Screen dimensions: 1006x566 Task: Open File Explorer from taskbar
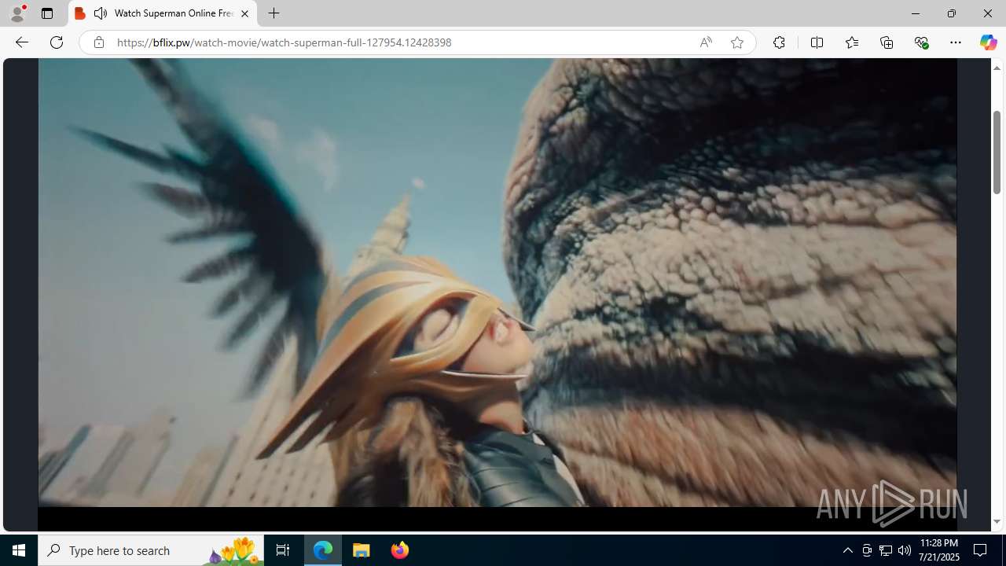(362, 550)
